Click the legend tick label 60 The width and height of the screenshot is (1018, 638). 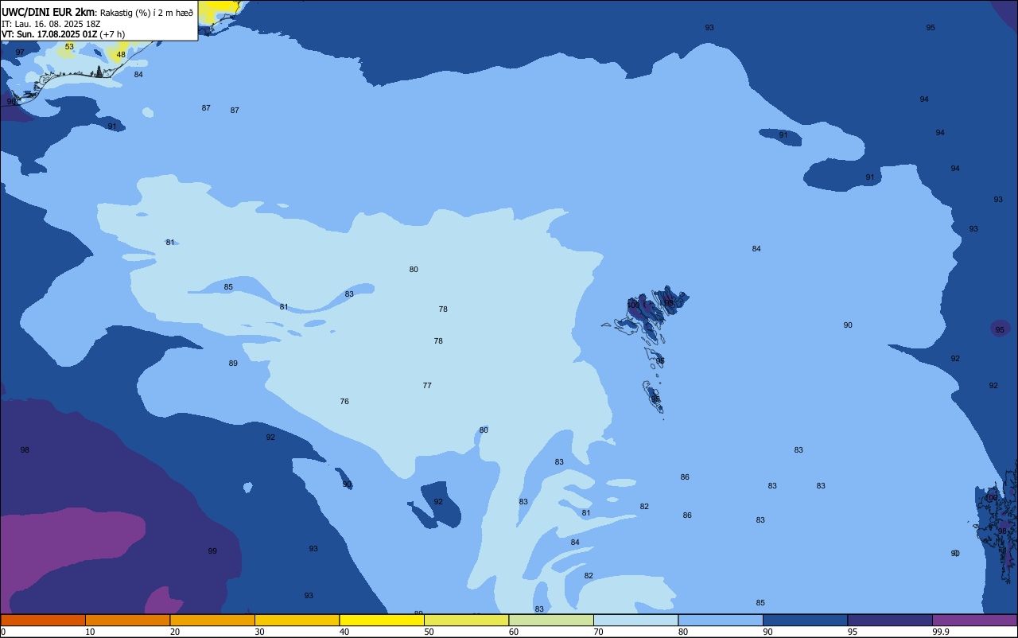(514, 632)
